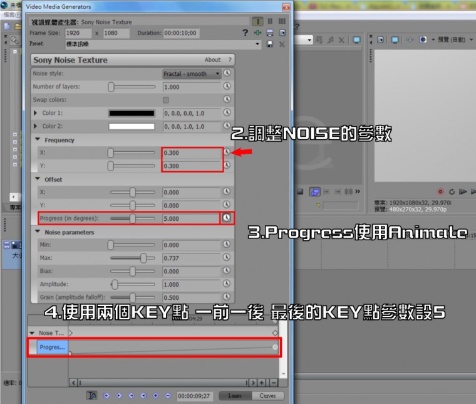Select the last Progress keyframe point
Screen dimensions: 476x404
(275, 347)
